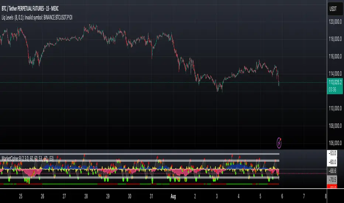Click the 116,000.0 price axis label
344x203 pixels.
tap(334, 56)
